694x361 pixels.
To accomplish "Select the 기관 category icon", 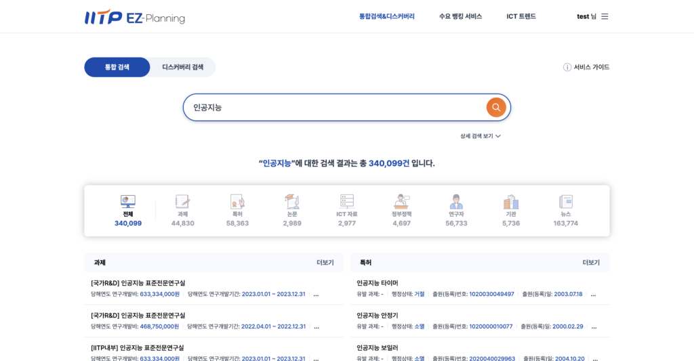I will tap(511, 202).
